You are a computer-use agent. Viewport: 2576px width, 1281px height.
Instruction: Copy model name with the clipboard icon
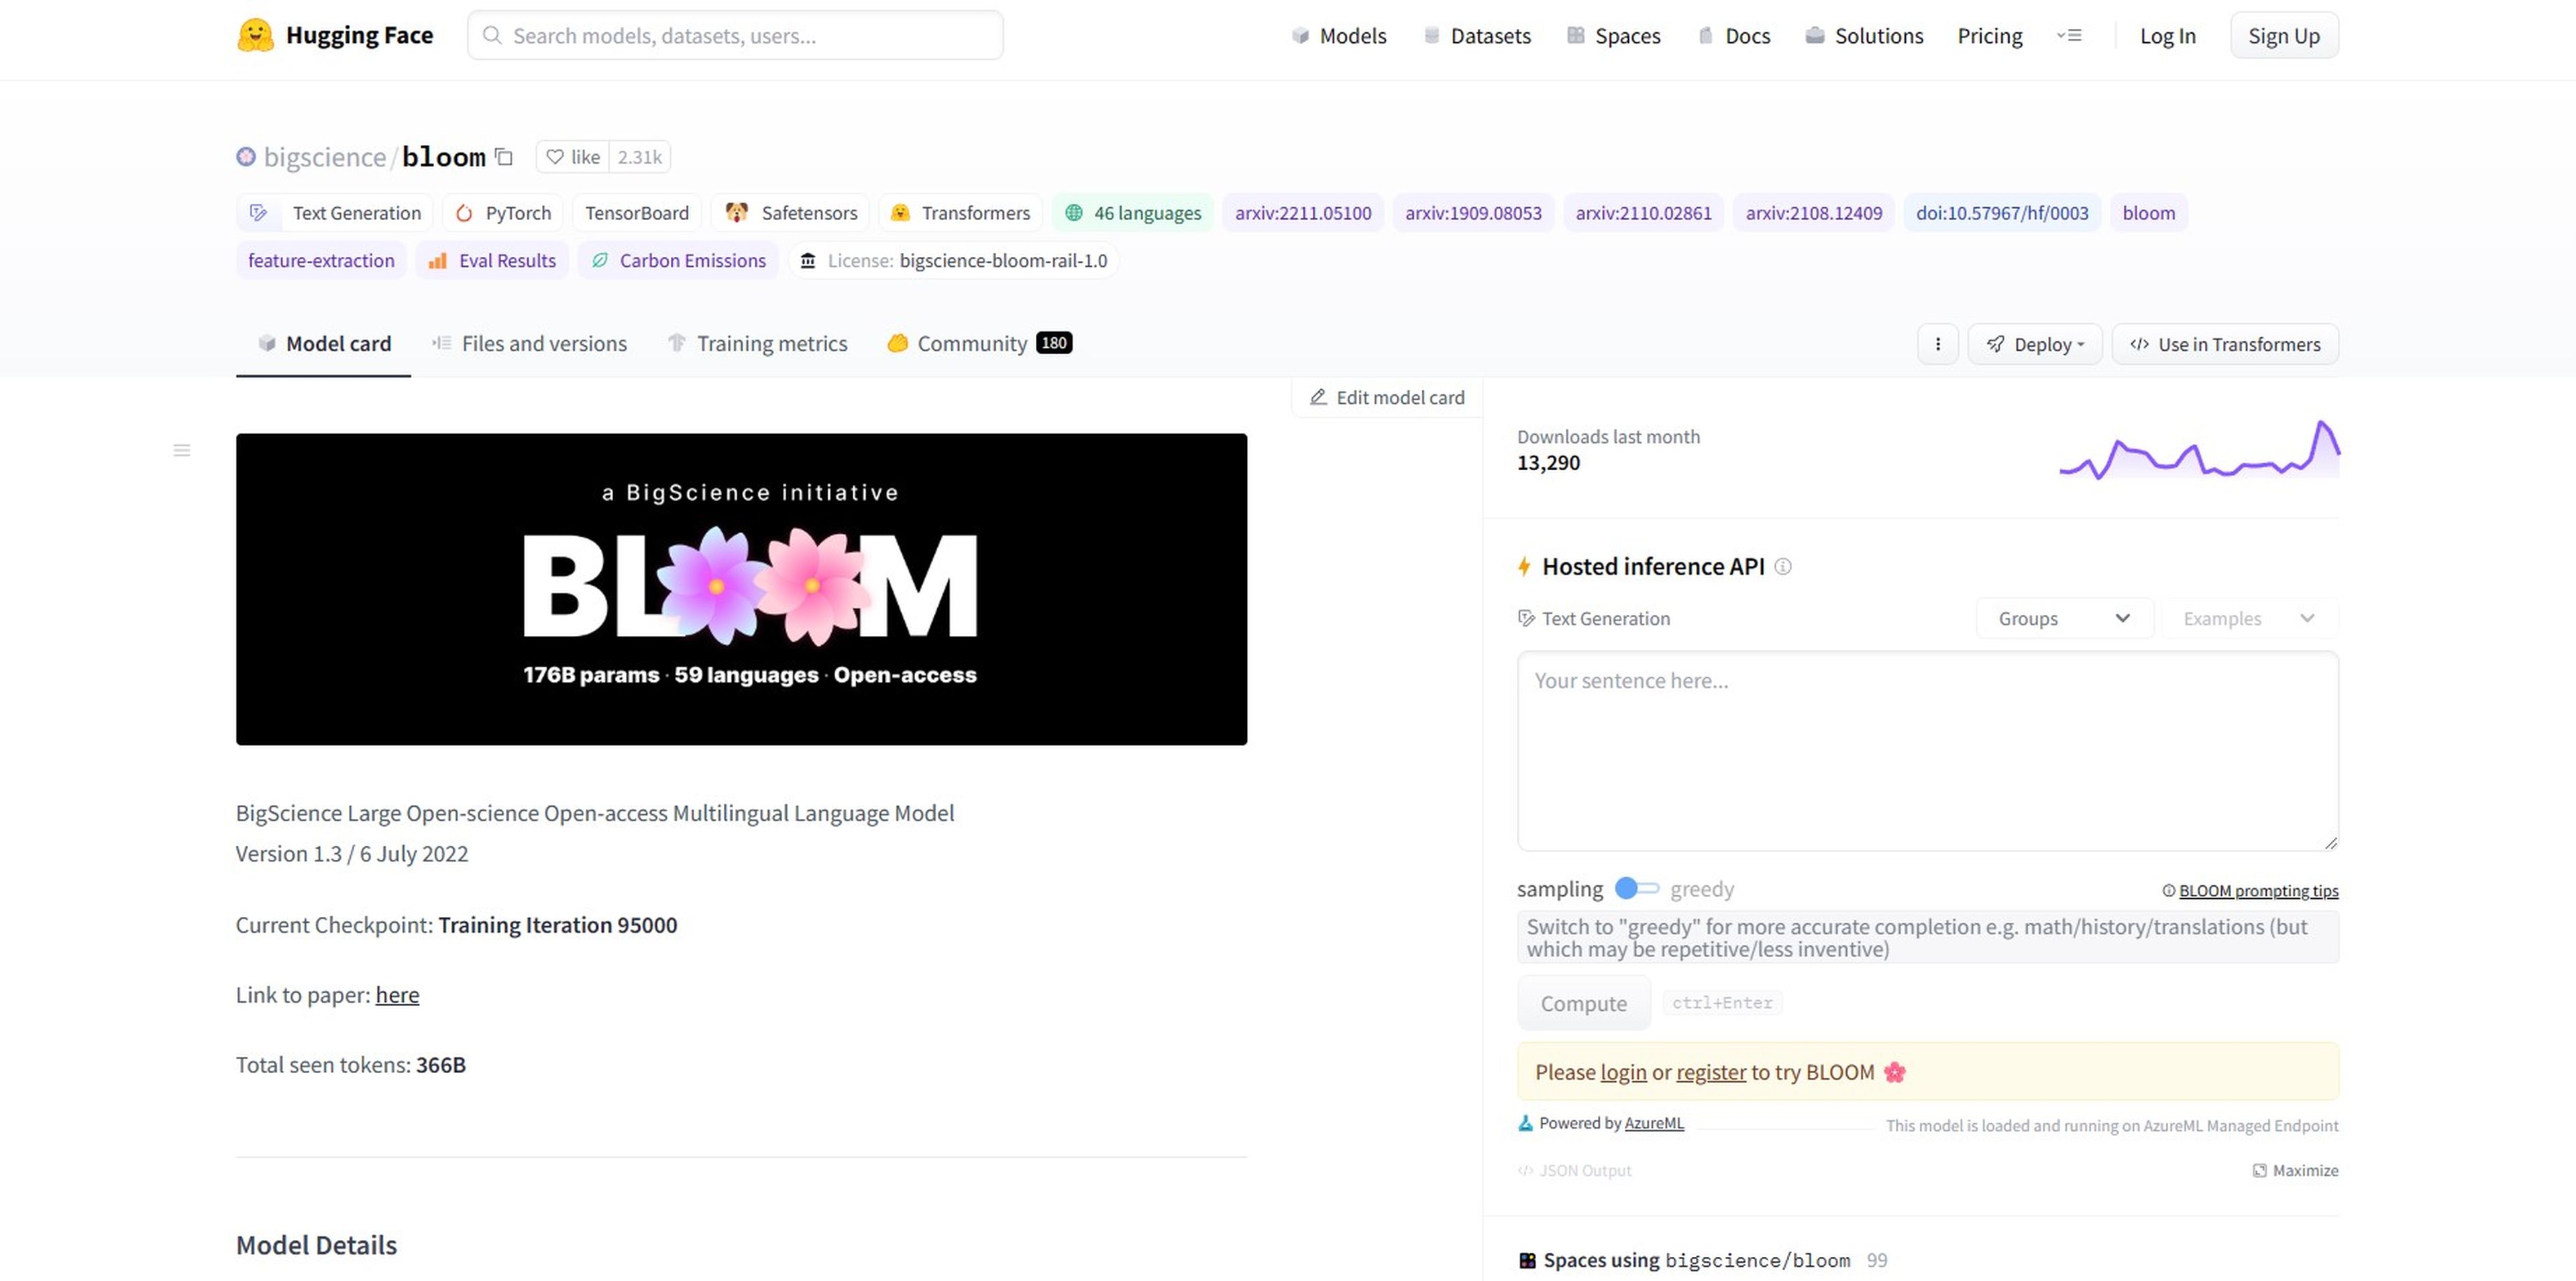click(x=504, y=157)
